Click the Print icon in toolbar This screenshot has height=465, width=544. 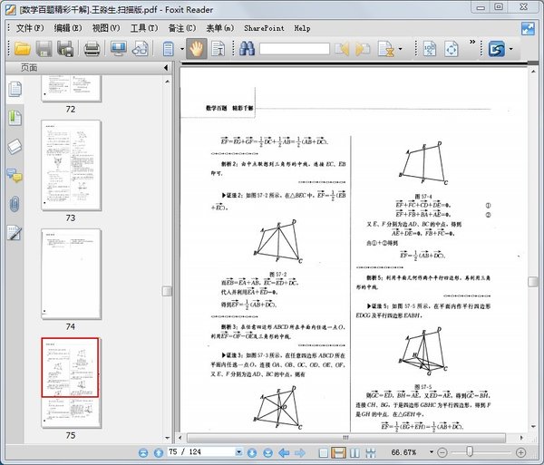click(92, 49)
